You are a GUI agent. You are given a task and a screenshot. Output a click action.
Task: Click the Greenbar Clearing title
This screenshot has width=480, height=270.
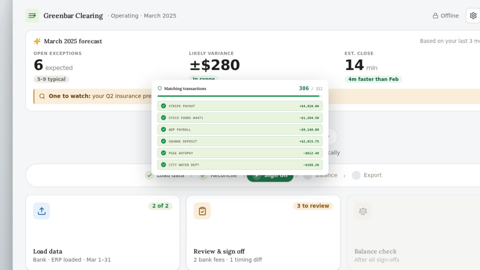73,16
